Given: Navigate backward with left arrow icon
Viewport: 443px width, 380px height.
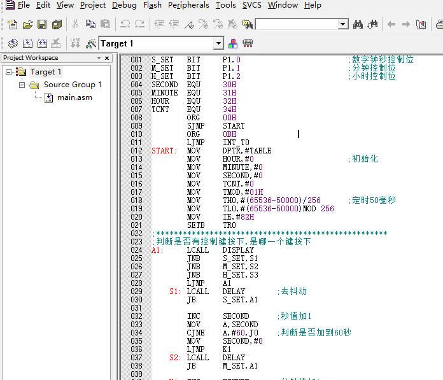Looking at the screenshot, I should click(x=391, y=25).
